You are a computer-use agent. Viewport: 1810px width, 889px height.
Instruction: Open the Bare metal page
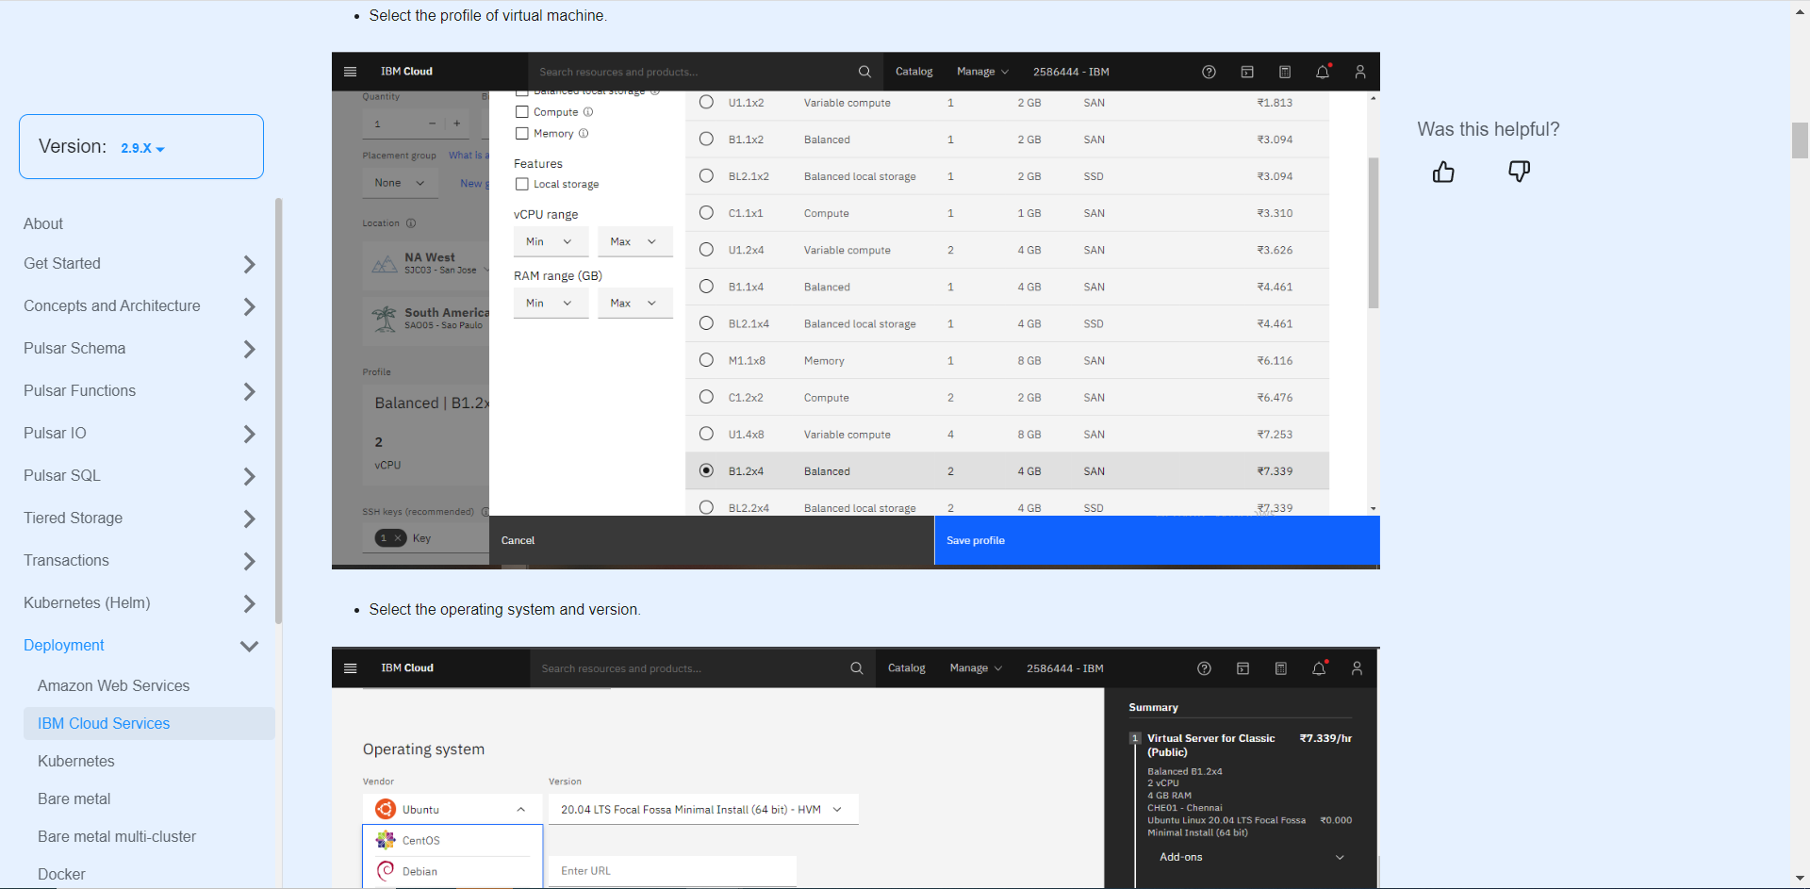[x=74, y=798]
